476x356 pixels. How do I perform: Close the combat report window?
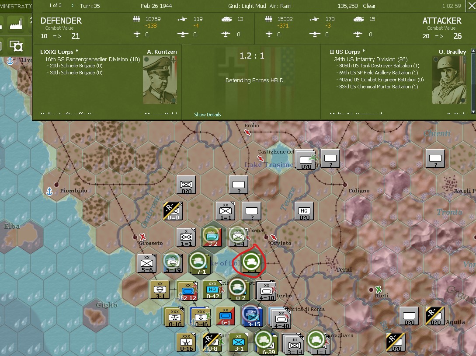point(471,6)
